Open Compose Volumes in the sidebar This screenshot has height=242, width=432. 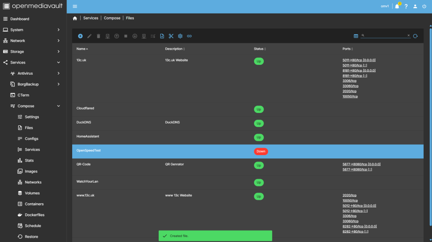pos(33,193)
